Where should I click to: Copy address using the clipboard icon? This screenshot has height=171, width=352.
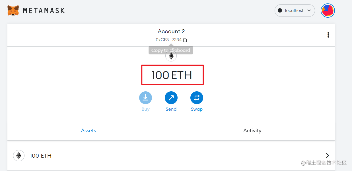[185, 40]
